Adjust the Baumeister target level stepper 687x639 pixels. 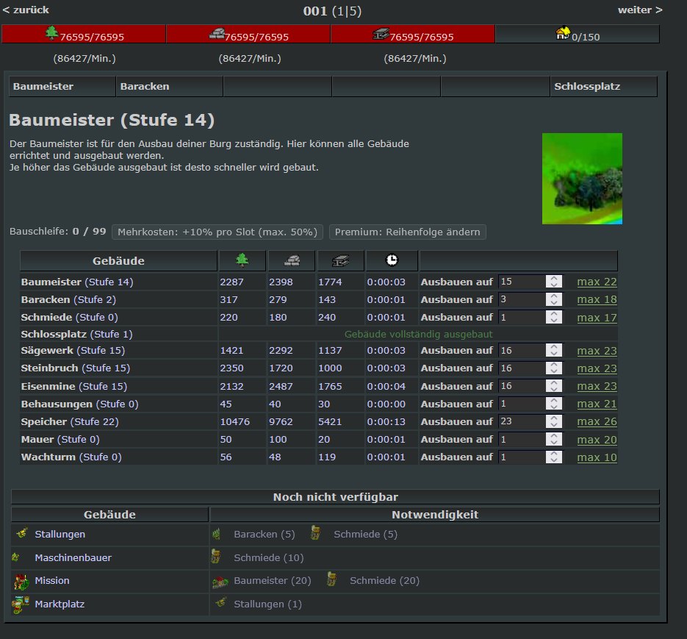pyautogui.click(x=554, y=282)
